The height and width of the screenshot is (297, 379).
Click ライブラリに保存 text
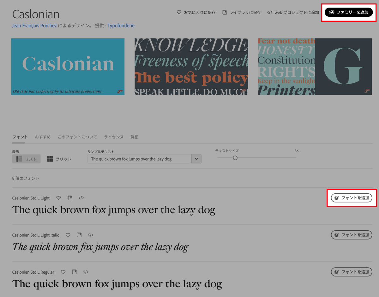[x=245, y=12]
